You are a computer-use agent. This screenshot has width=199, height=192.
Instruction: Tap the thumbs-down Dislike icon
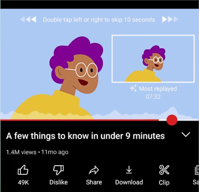click(x=58, y=170)
